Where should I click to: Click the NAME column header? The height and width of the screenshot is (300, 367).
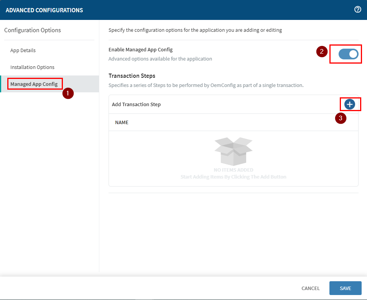pos(122,123)
